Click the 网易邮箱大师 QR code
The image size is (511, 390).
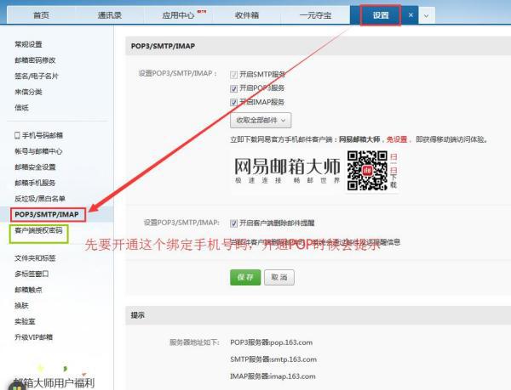(367, 170)
